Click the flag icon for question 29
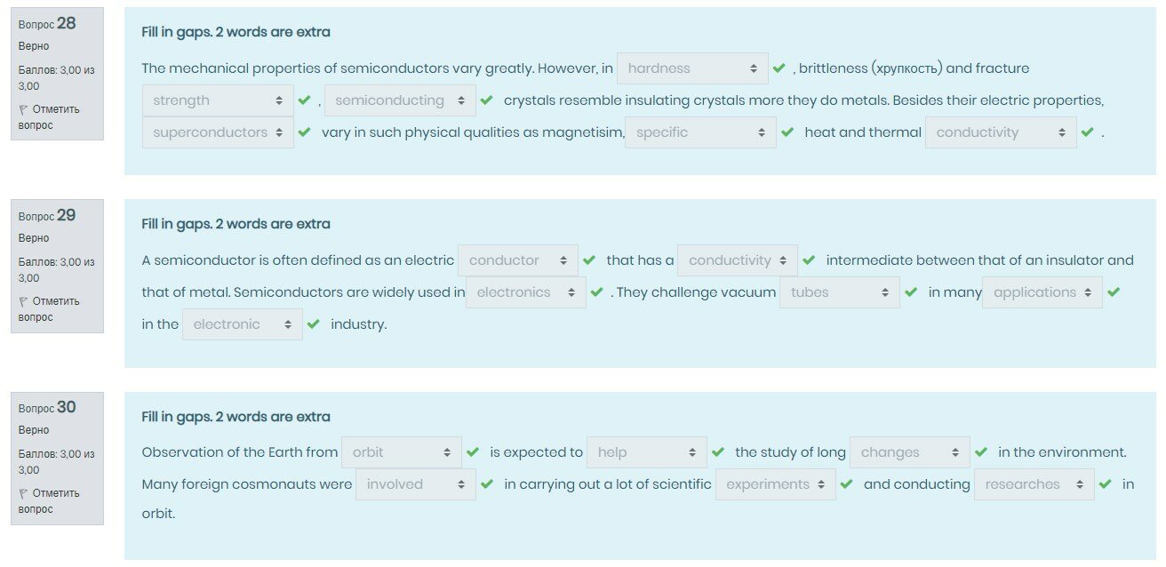 click(23, 301)
